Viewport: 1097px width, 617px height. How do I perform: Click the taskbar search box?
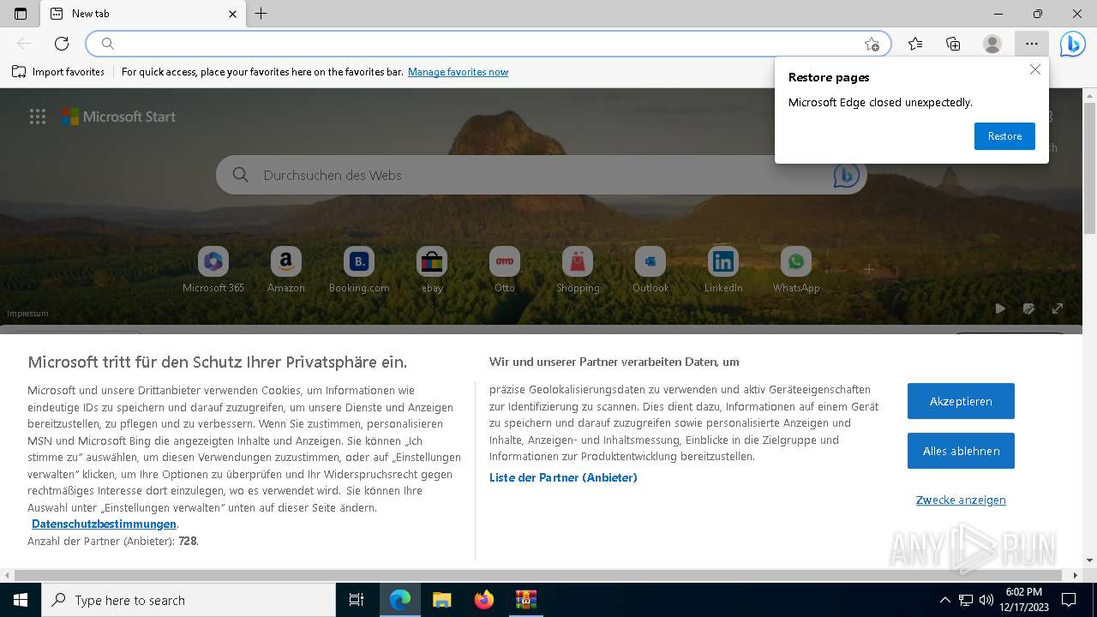189,600
